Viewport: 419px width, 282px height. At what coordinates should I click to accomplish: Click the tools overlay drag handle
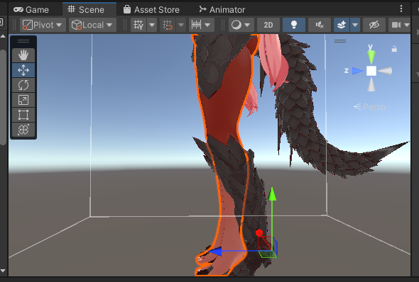click(23, 41)
